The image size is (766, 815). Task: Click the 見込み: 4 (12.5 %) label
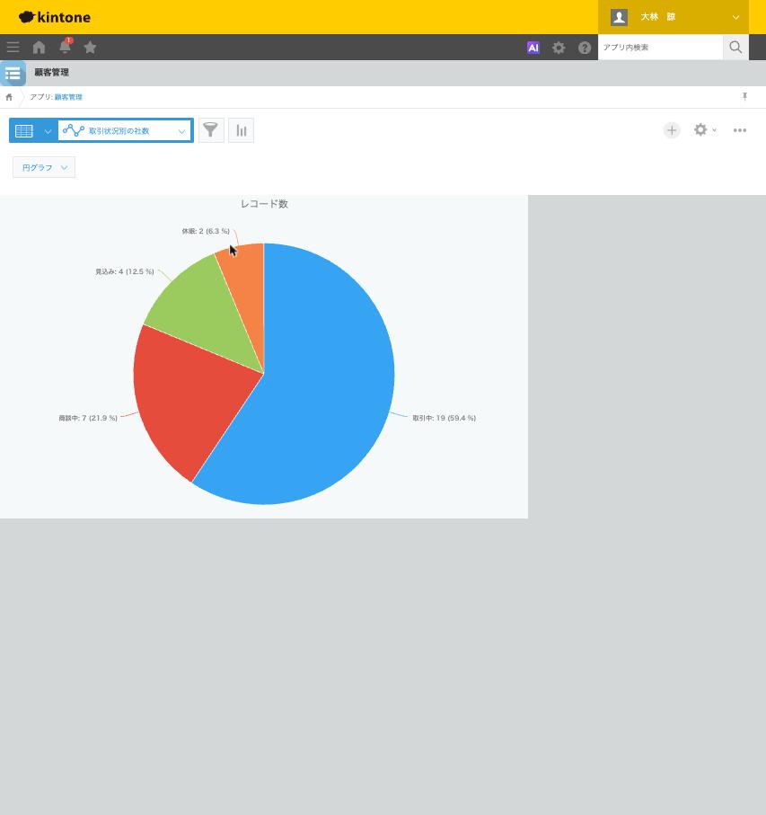(x=125, y=271)
